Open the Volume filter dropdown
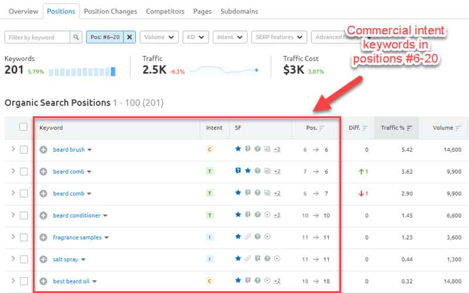This screenshot has width=469, height=293. [159, 37]
